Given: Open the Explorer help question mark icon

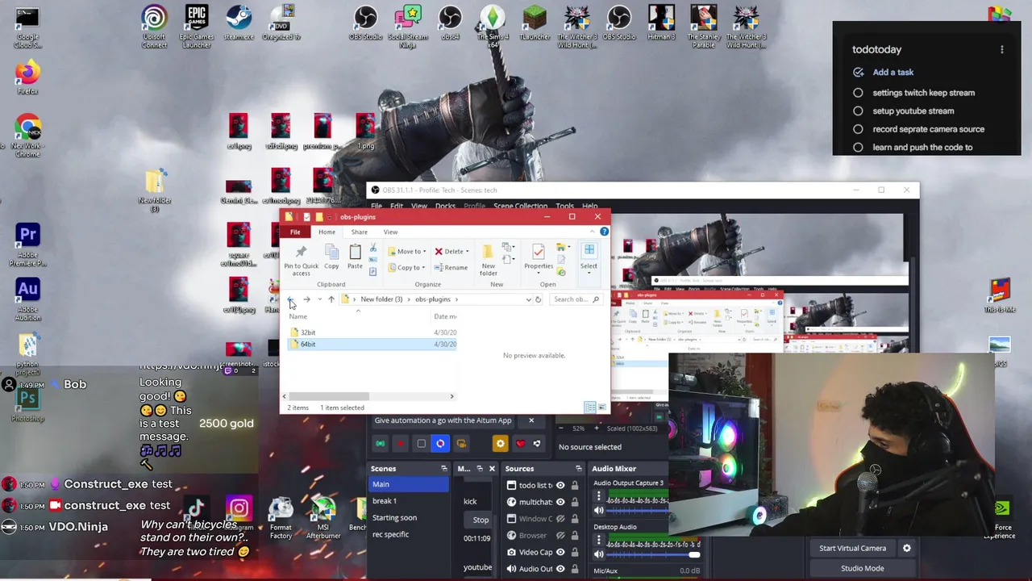Looking at the screenshot, I should [x=604, y=232].
